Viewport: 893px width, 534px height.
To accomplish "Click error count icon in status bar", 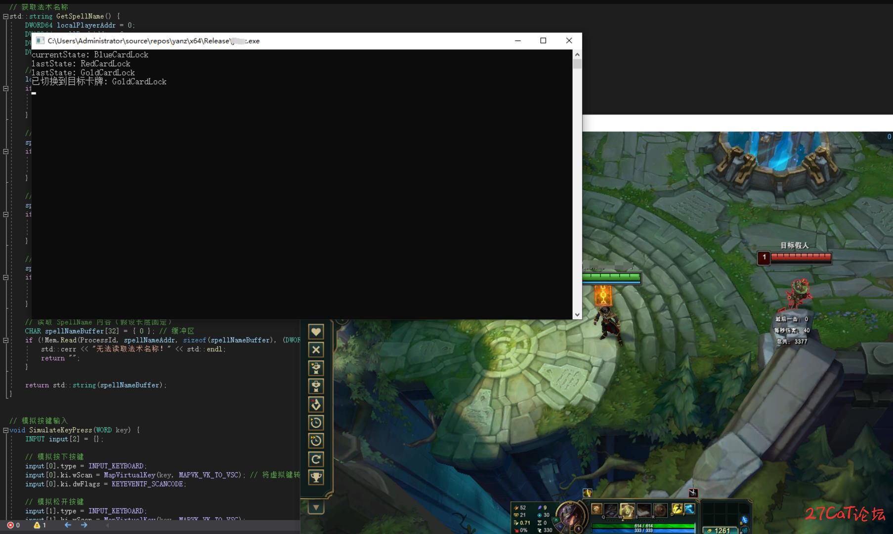I will pyautogui.click(x=10, y=525).
